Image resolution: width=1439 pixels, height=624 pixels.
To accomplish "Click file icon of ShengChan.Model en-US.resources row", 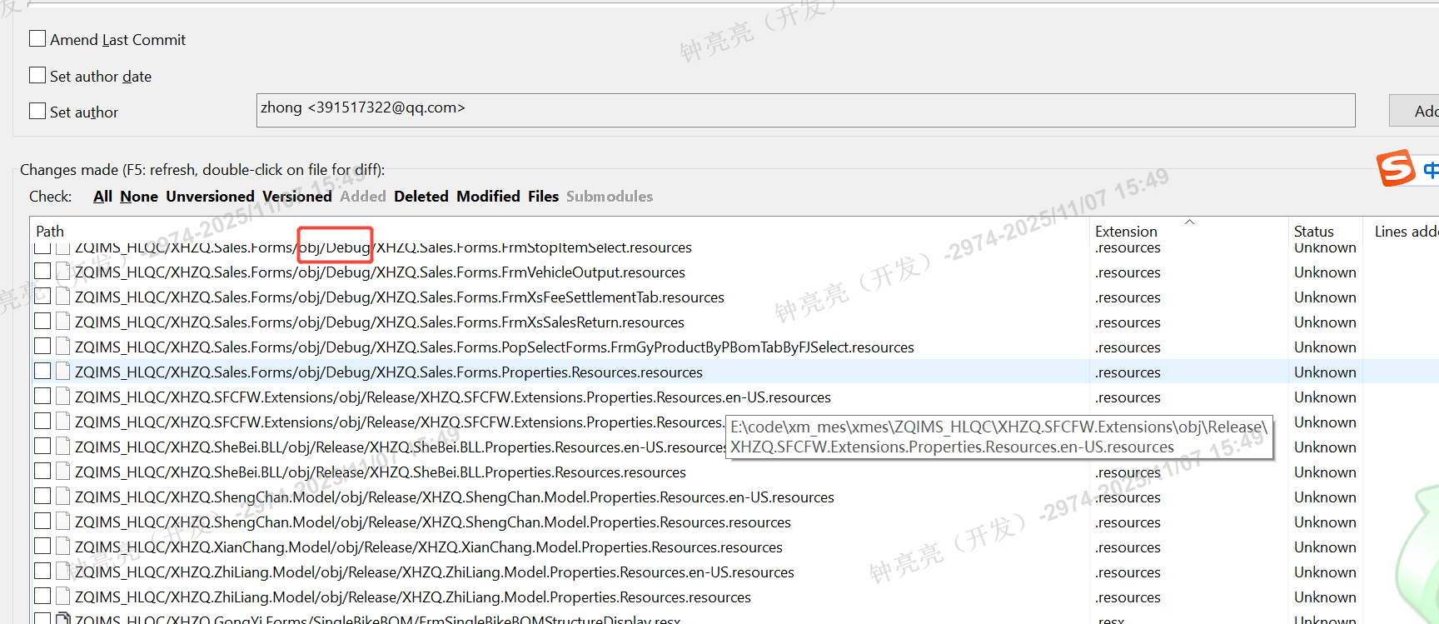I will 63,497.
